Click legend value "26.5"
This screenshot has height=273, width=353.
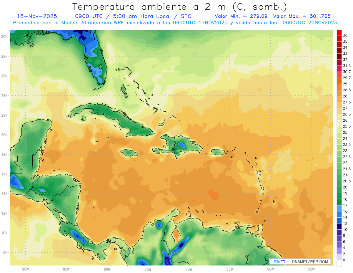(347, 114)
